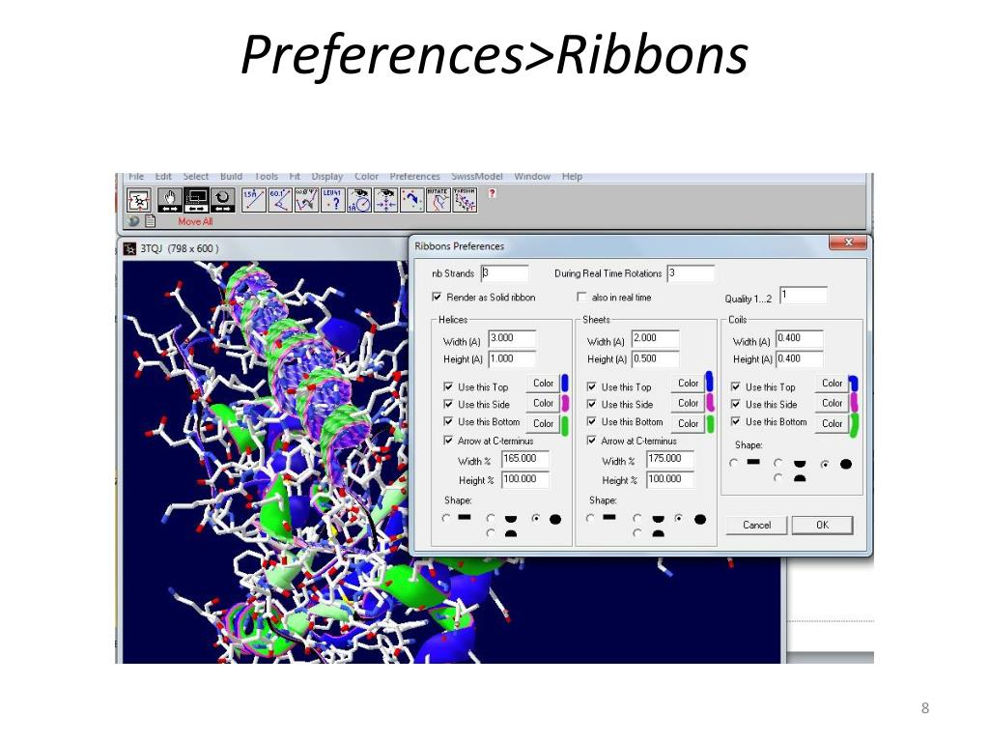Toggle Sheets Use this Top checkbox
Image resolution: width=989 pixels, height=742 pixels.
(592, 386)
